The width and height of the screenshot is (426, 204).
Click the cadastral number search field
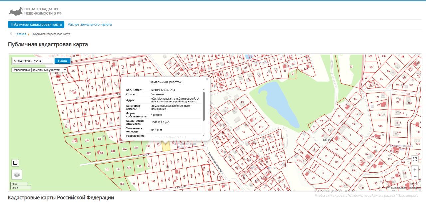point(32,61)
